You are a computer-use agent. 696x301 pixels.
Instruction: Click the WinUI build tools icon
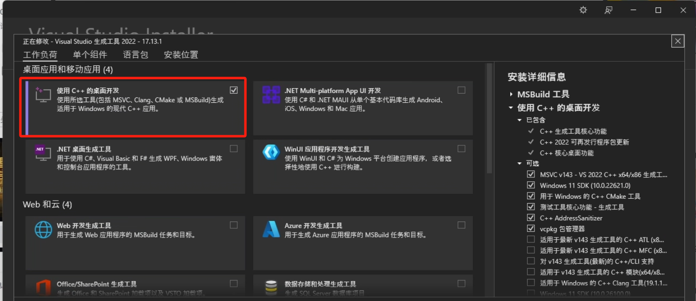[271, 152]
